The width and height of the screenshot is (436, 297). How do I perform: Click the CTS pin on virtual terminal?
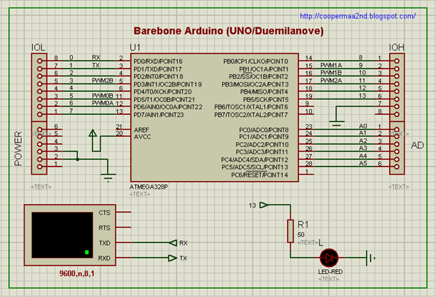coord(104,213)
